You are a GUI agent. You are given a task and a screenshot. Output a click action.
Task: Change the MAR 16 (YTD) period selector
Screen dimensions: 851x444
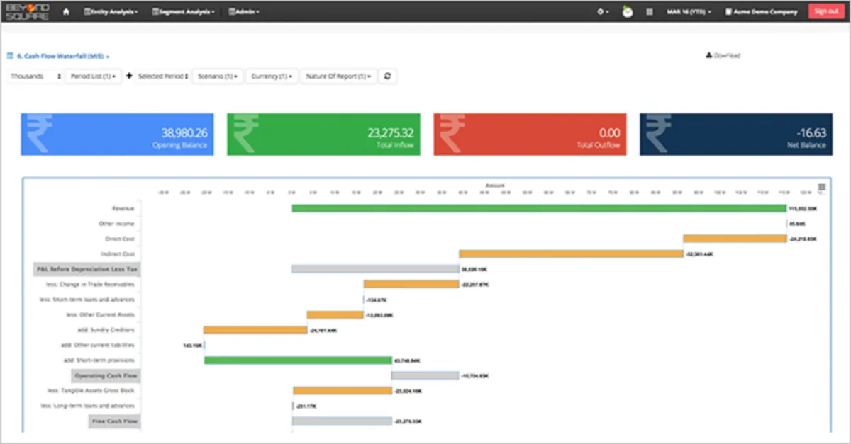coord(689,11)
